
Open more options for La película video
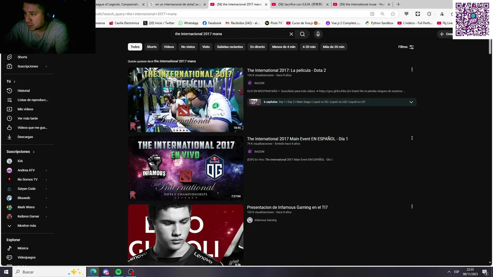(412, 70)
